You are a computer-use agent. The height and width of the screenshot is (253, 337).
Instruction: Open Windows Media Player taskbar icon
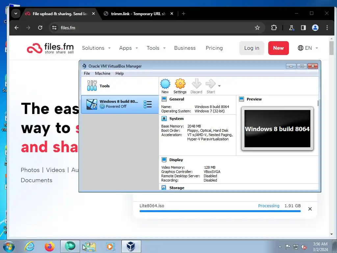click(x=111, y=246)
